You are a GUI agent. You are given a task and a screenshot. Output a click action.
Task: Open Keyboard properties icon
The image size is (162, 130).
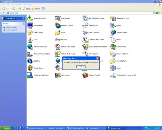[61, 40]
